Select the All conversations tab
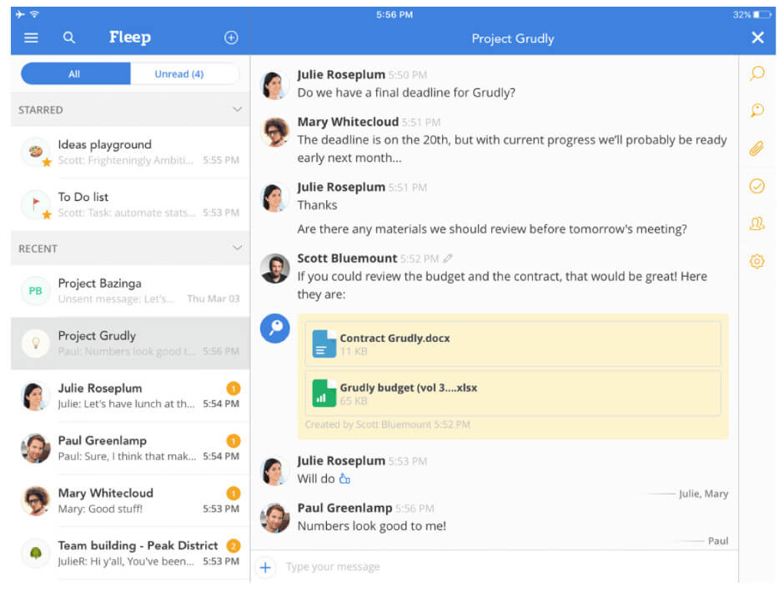The image size is (779, 597). [x=75, y=74]
